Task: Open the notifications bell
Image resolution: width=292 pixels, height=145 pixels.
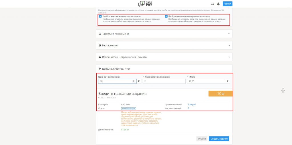Action: pyautogui.click(x=218, y=4)
